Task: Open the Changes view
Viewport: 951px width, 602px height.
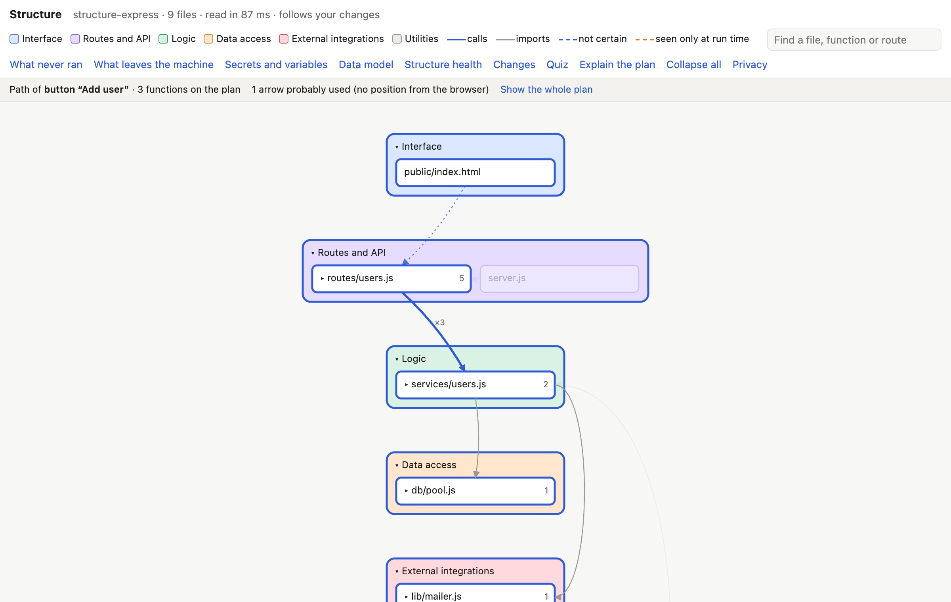Action: (x=514, y=65)
